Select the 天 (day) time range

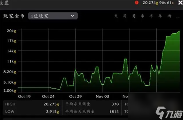(x=116, y=16)
